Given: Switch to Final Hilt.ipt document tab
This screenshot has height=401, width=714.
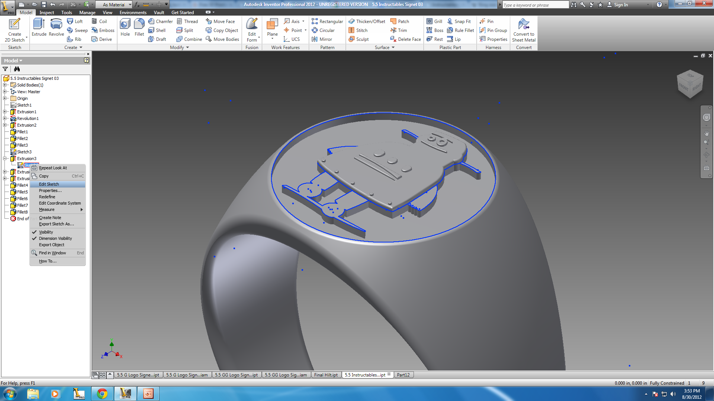Looking at the screenshot, I should 326,375.
